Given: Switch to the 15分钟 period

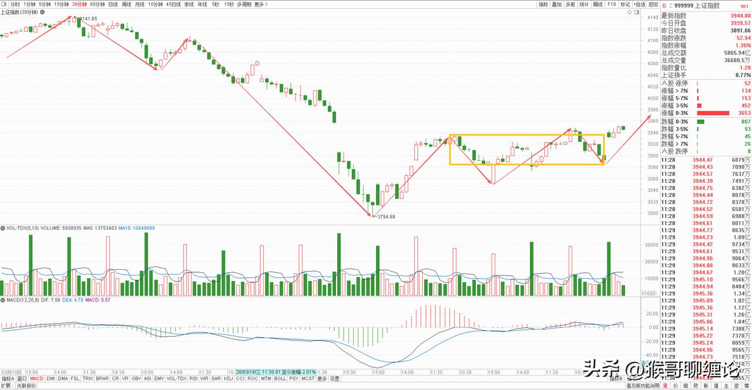Looking at the screenshot, I should pos(61,4).
